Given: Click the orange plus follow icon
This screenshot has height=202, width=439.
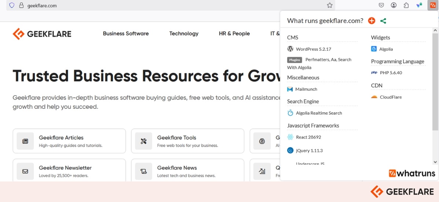Looking at the screenshot, I should [372, 20].
